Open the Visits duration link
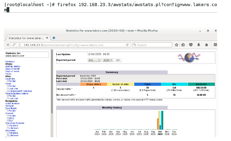The height and width of the screenshot is (141, 231). click(x=12, y=103)
